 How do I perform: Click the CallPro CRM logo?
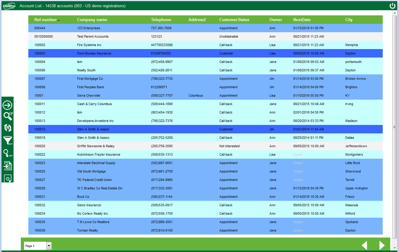coord(9,6)
